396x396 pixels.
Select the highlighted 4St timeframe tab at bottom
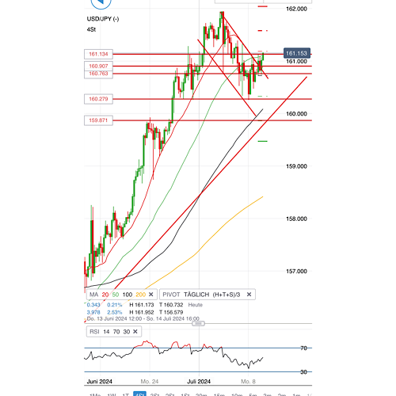click(139, 394)
